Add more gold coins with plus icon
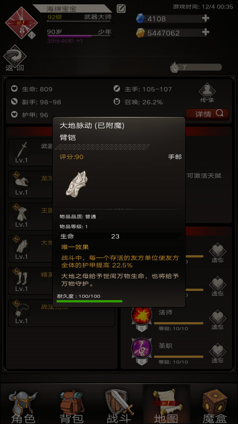Screen dimensions: 238x424 [x=206, y=32]
